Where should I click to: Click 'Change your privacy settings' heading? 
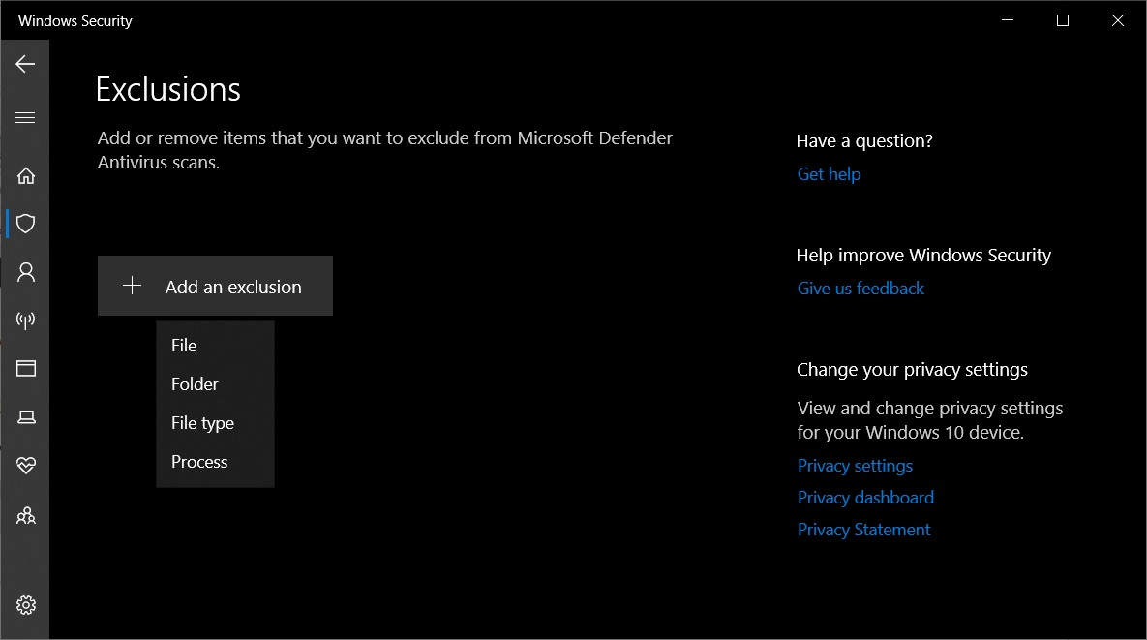(x=912, y=369)
